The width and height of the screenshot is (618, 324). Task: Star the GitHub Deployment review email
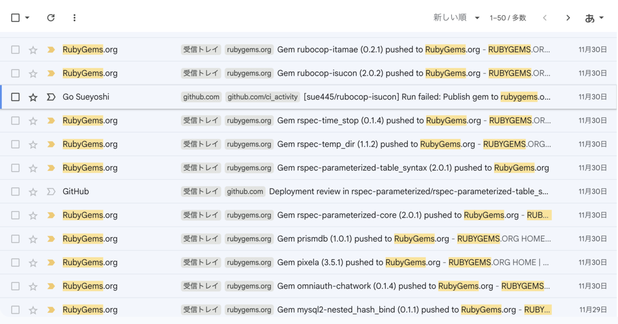click(x=33, y=192)
